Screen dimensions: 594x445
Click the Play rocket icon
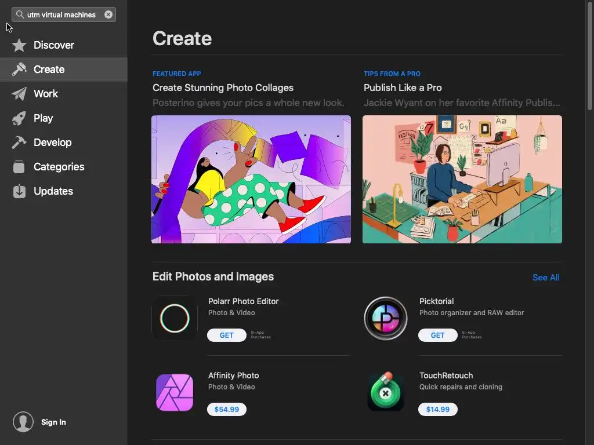19,118
